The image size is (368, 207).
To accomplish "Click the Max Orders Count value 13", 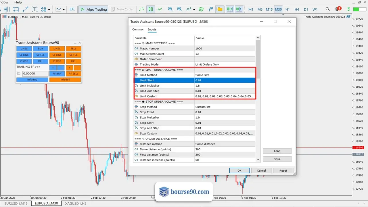I will point(225,54).
